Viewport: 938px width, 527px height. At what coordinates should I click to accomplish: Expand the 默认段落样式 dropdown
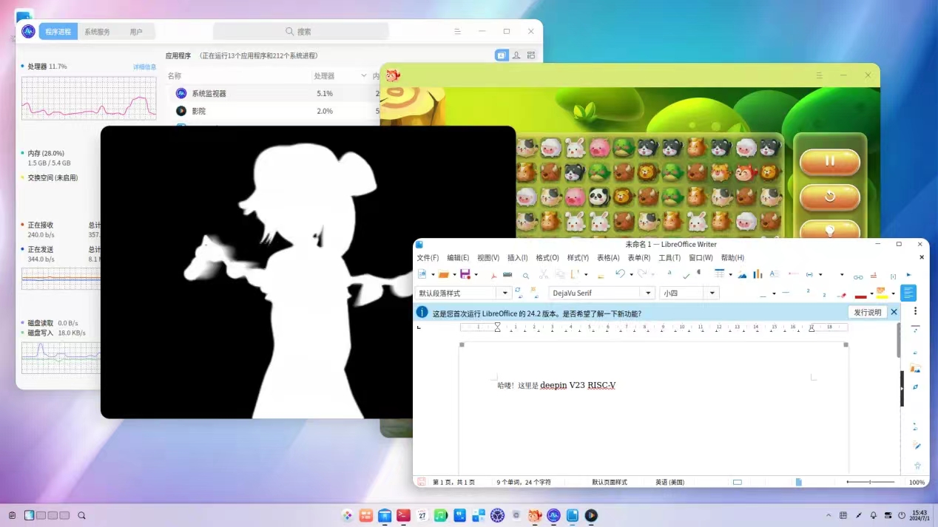(505, 293)
